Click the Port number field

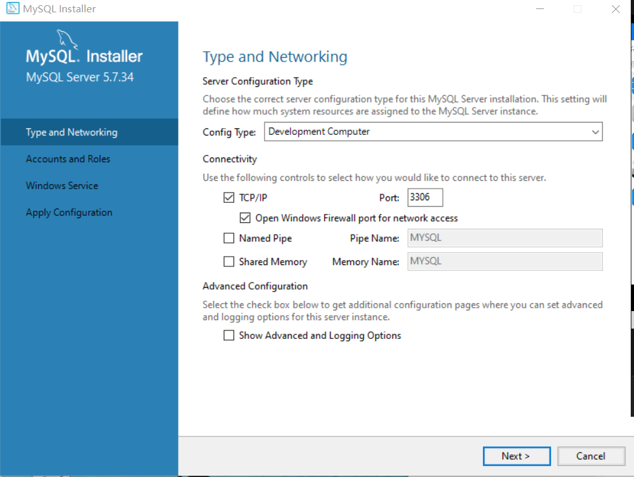pos(425,197)
